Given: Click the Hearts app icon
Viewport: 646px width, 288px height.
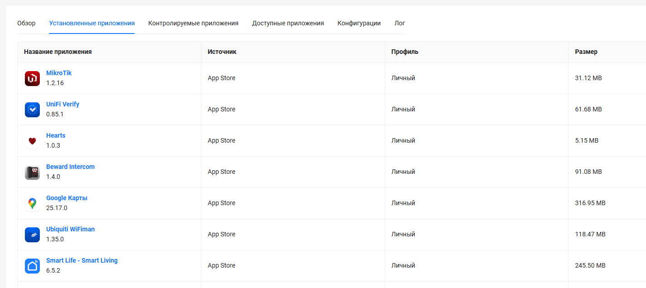Looking at the screenshot, I should 32,141.
